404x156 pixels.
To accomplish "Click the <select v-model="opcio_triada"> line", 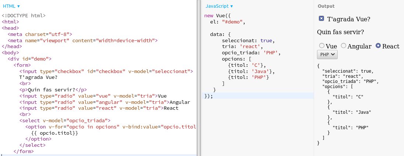I will click(65, 120).
